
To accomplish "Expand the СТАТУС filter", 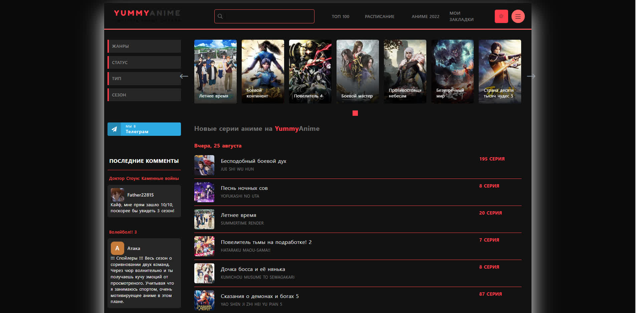I will coord(144,62).
